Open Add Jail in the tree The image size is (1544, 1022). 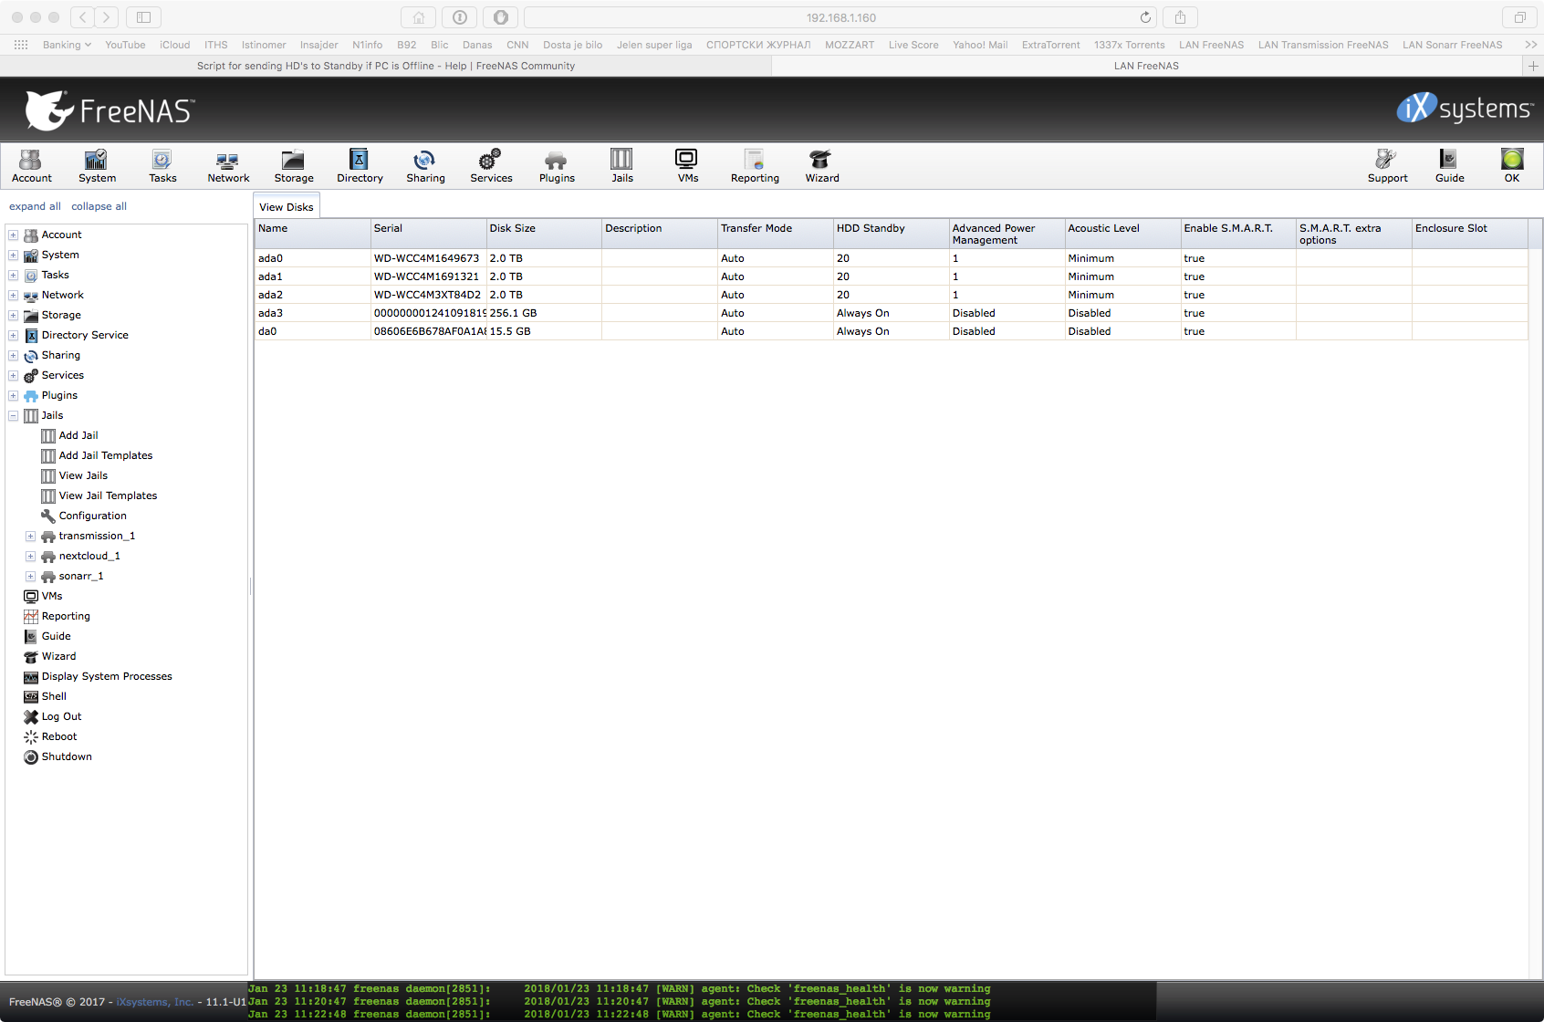coord(78,435)
